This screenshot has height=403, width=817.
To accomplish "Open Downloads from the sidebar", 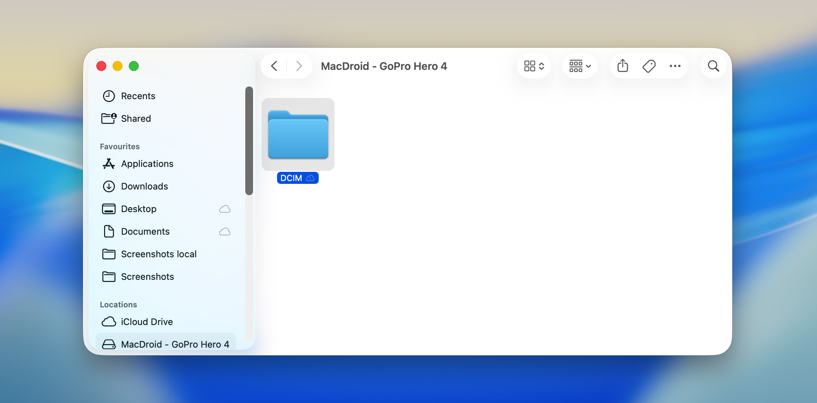I will 144,186.
